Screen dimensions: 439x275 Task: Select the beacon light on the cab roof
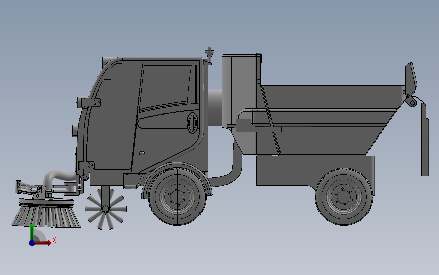[x=209, y=55]
